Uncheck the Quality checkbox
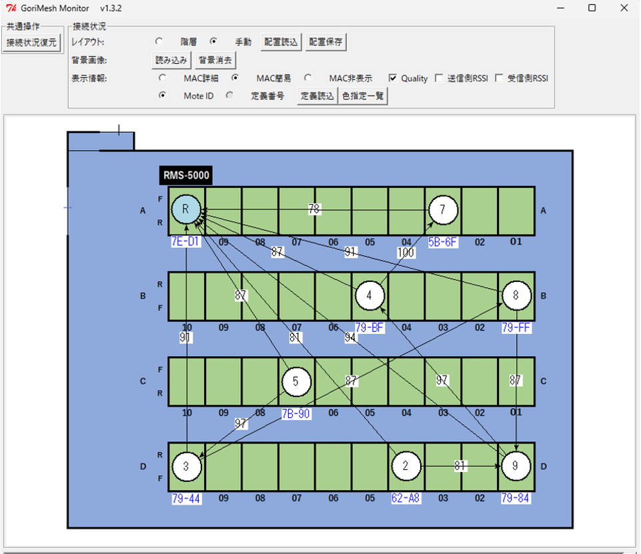641x554 pixels. [393, 78]
